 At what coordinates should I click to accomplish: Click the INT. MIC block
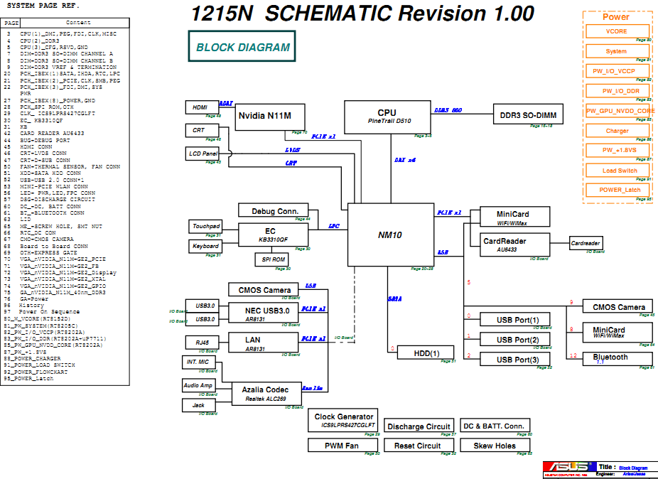[x=199, y=362]
